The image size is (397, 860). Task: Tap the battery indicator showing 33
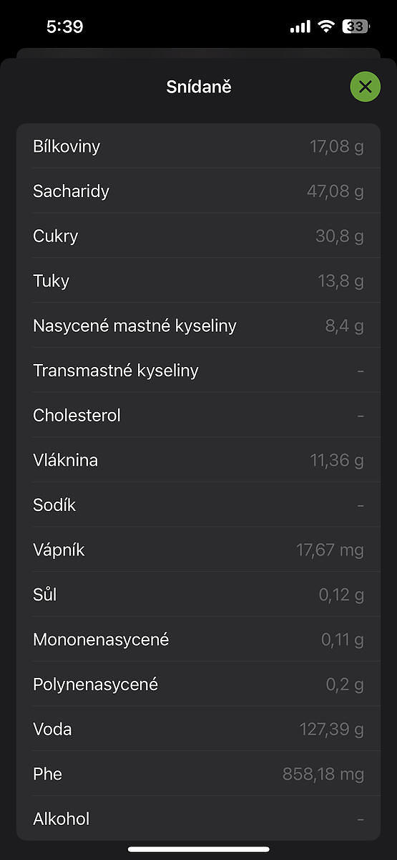[x=356, y=27]
